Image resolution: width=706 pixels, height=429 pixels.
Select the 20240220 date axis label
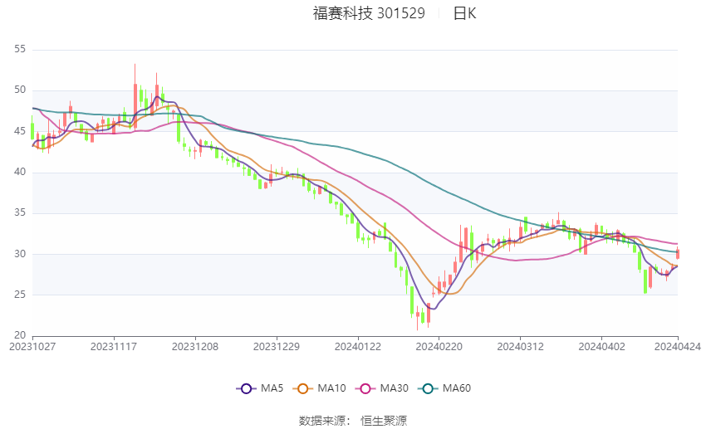pos(439,347)
